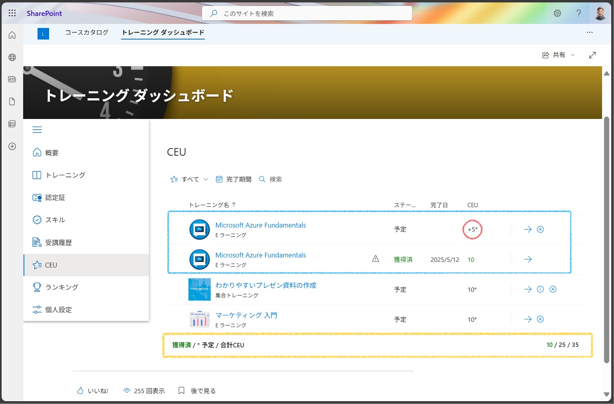
Task: Open わかりやすいプレゼン資料の作成 course link
Action: tap(266, 285)
